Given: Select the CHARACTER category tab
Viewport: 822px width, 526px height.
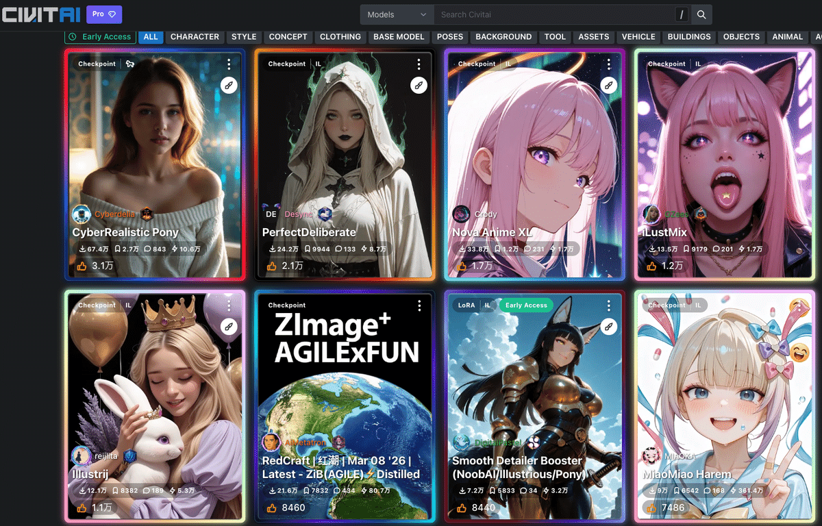Looking at the screenshot, I should click(195, 37).
